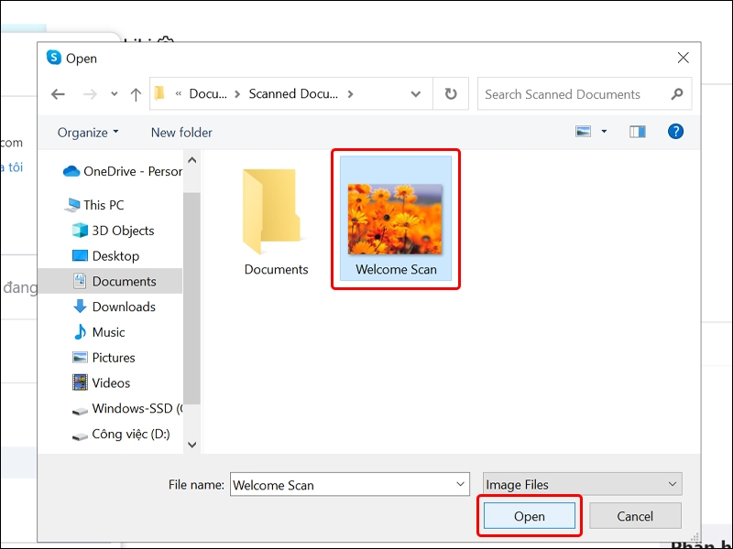Viewport: 733px width, 549px height.
Task: Click the Back navigation arrow
Action: (x=58, y=93)
